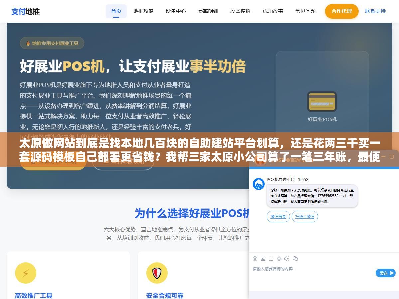
Task: Open the 地推攻略 nav item
Action: pos(143,11)
